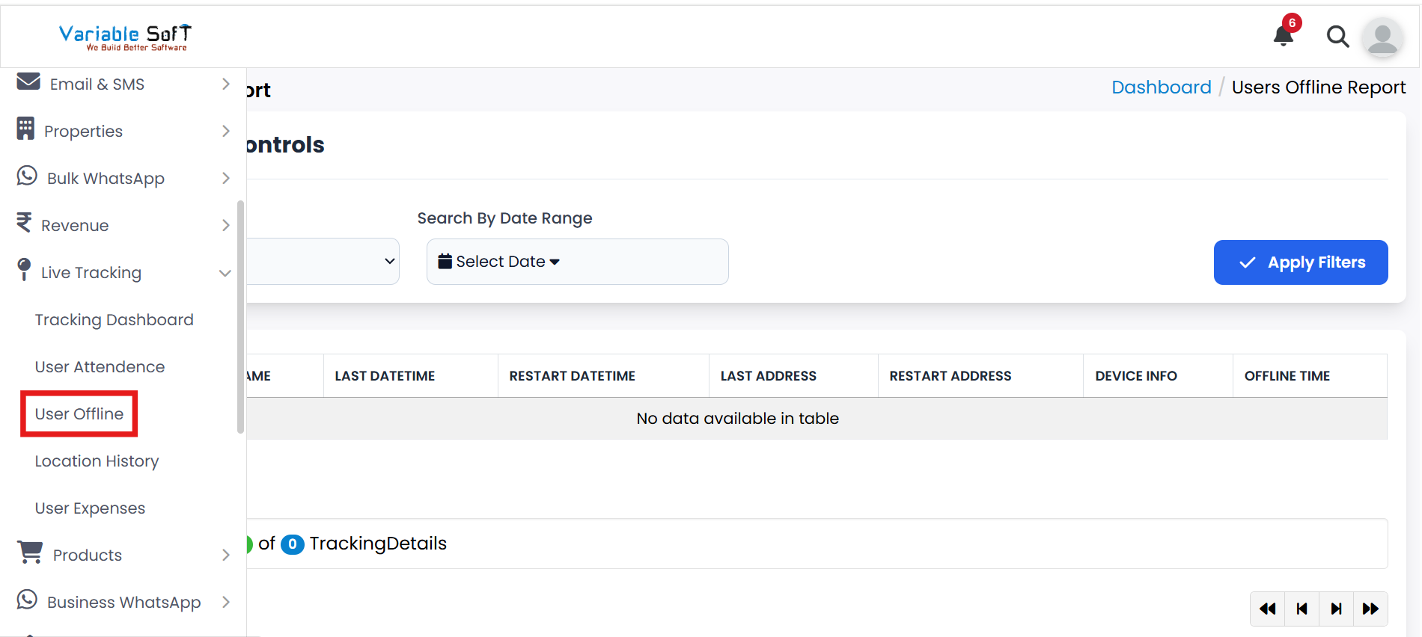Click the search magnifier icon
The image size is (1422, 637).
[1337, 36]
